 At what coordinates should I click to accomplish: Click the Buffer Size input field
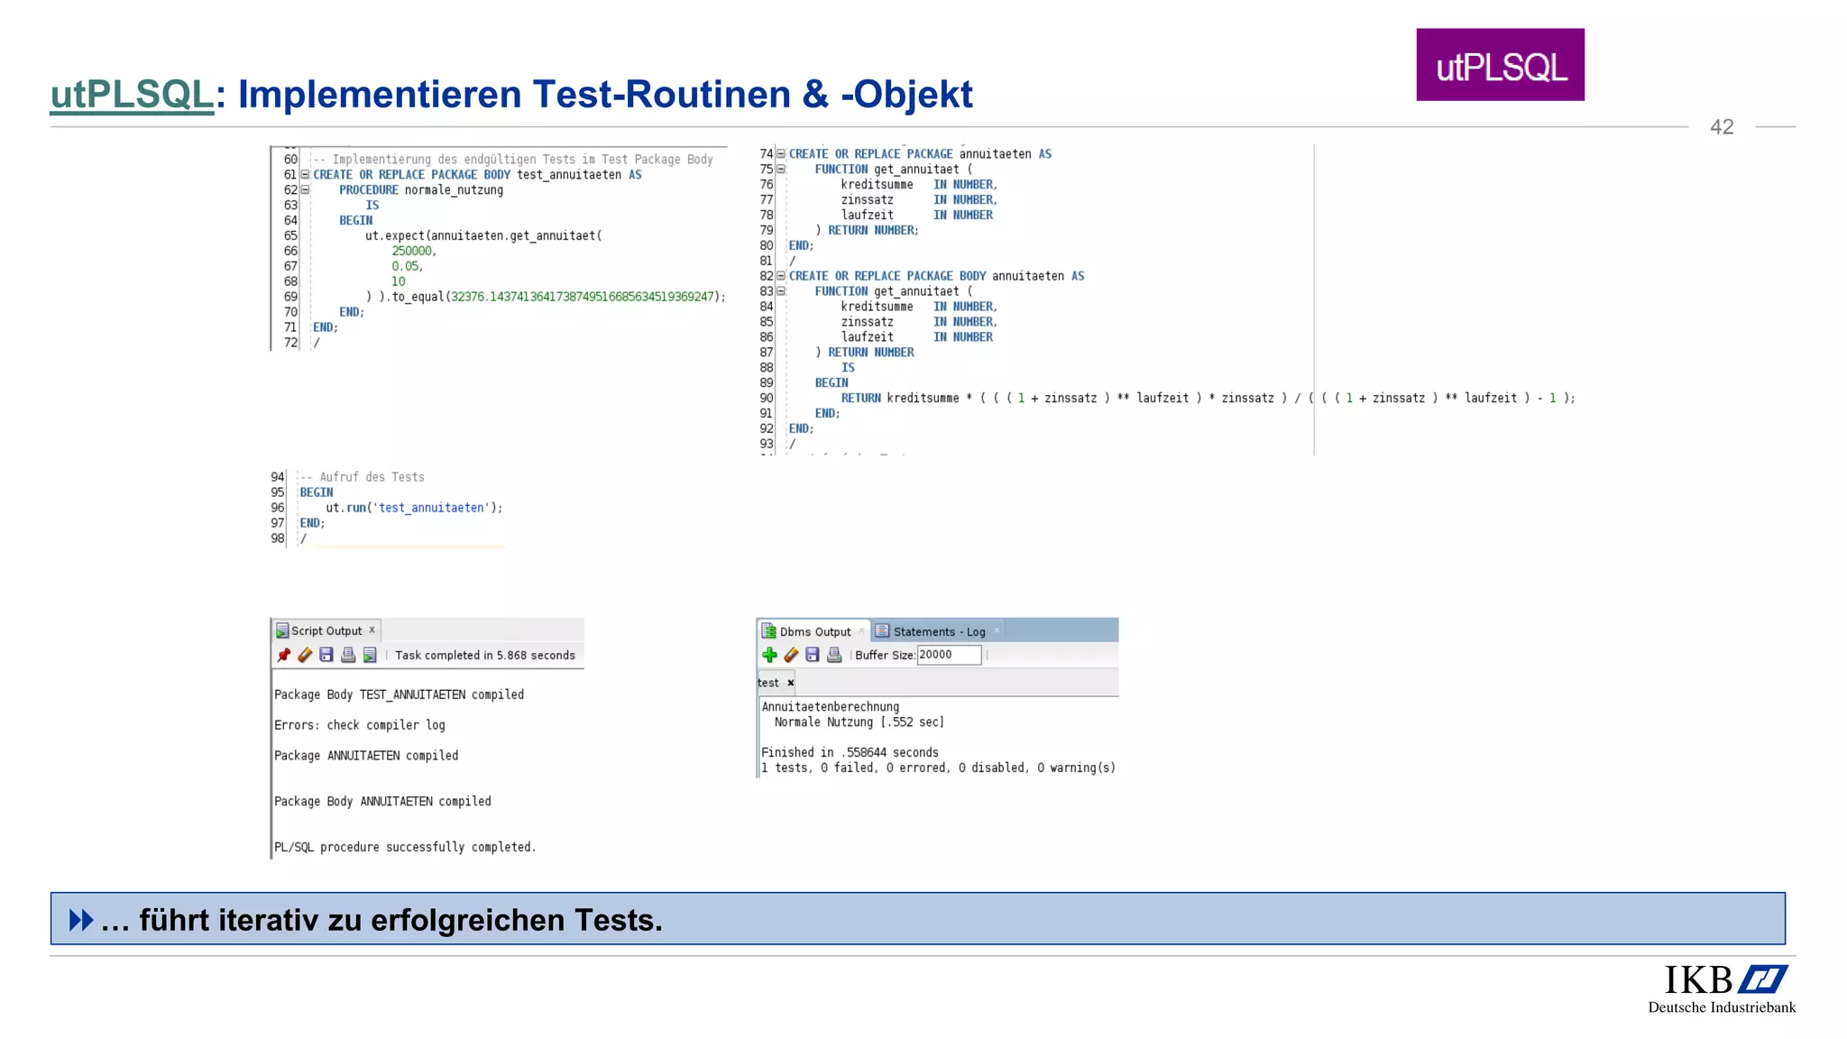(x=949, y=656)
